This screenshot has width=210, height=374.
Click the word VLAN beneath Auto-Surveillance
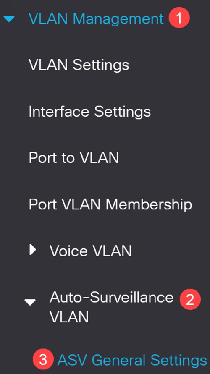69,317
